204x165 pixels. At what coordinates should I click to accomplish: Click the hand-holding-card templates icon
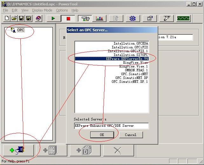167,18
